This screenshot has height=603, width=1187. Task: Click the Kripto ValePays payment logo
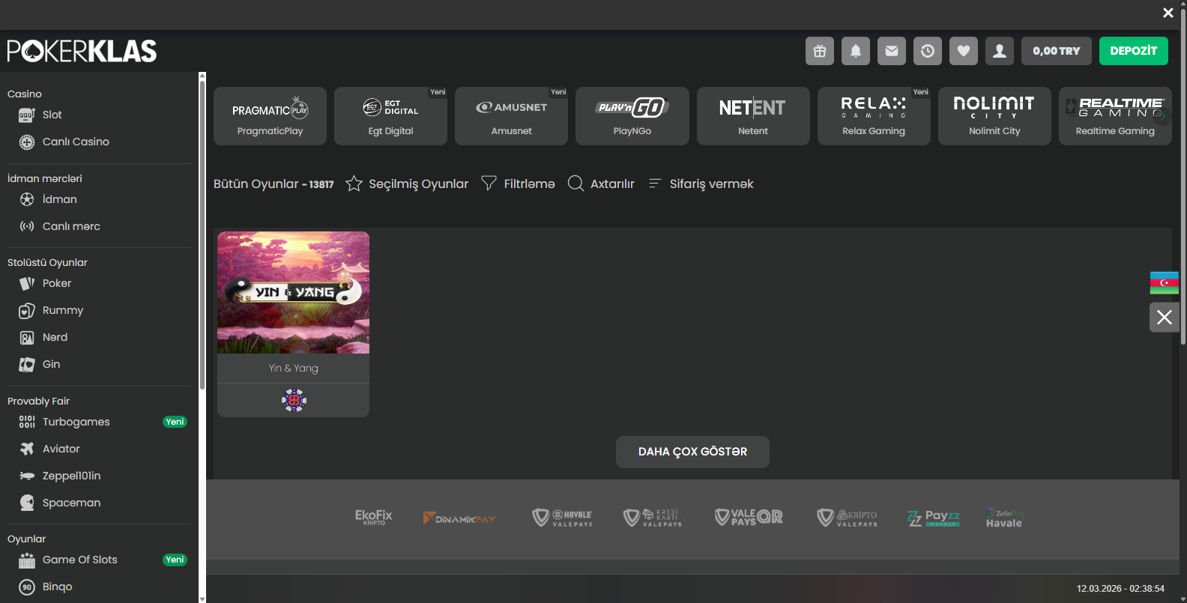pos(847,518)
